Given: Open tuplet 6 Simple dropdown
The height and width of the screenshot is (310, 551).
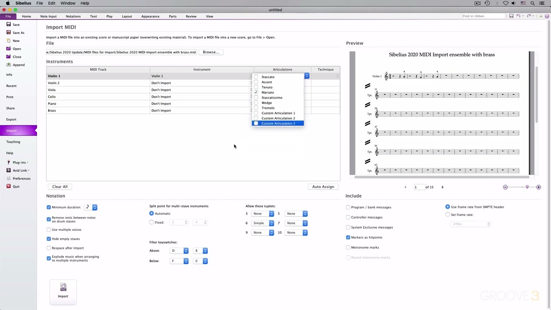Looking at the screenshot, I should tap(263, 223).
